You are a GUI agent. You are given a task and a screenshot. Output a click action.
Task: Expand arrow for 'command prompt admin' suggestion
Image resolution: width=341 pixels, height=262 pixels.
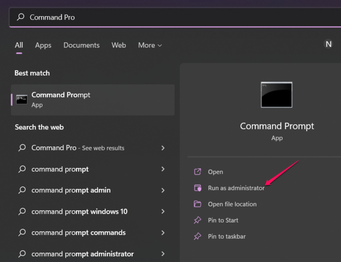point(163,190)
